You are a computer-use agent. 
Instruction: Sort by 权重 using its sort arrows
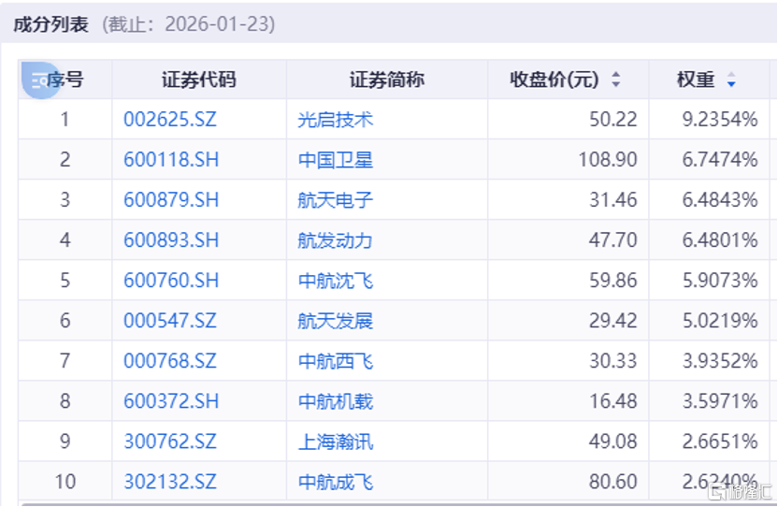click(731, 80)
